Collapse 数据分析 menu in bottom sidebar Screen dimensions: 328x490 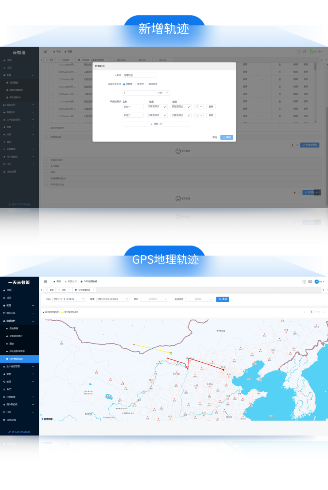coord(19,321)
